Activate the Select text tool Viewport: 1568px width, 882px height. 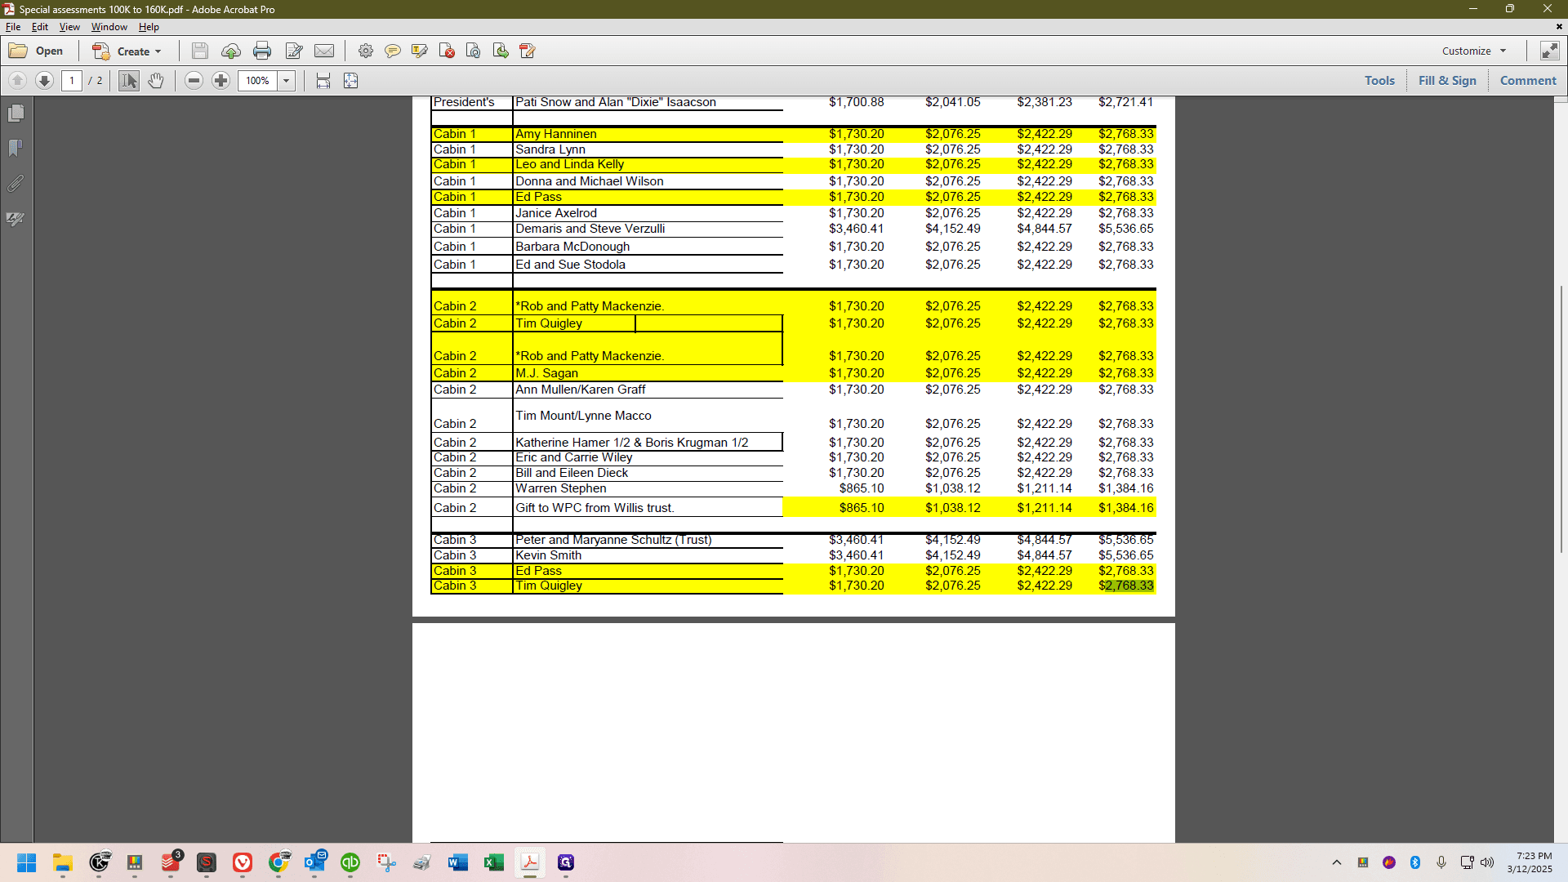coord(129,81)
